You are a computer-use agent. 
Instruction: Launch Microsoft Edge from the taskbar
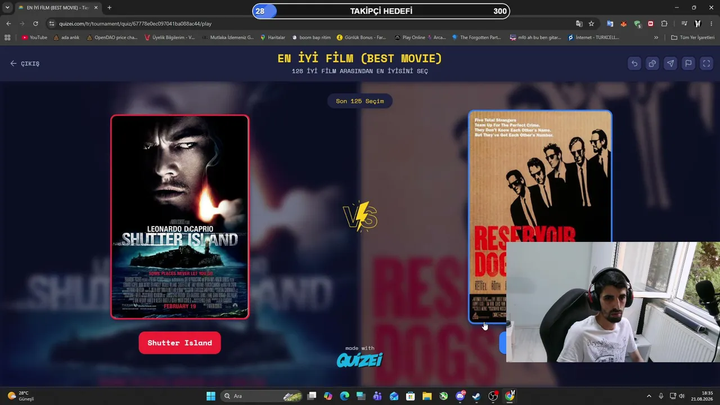coord(344,396)
